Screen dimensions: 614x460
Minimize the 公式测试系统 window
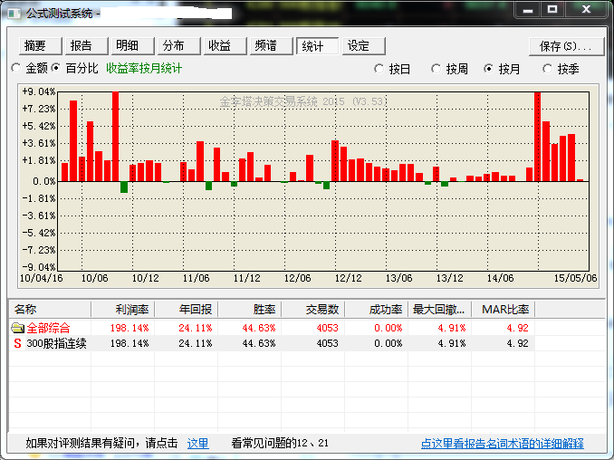[x=528, y=10]
